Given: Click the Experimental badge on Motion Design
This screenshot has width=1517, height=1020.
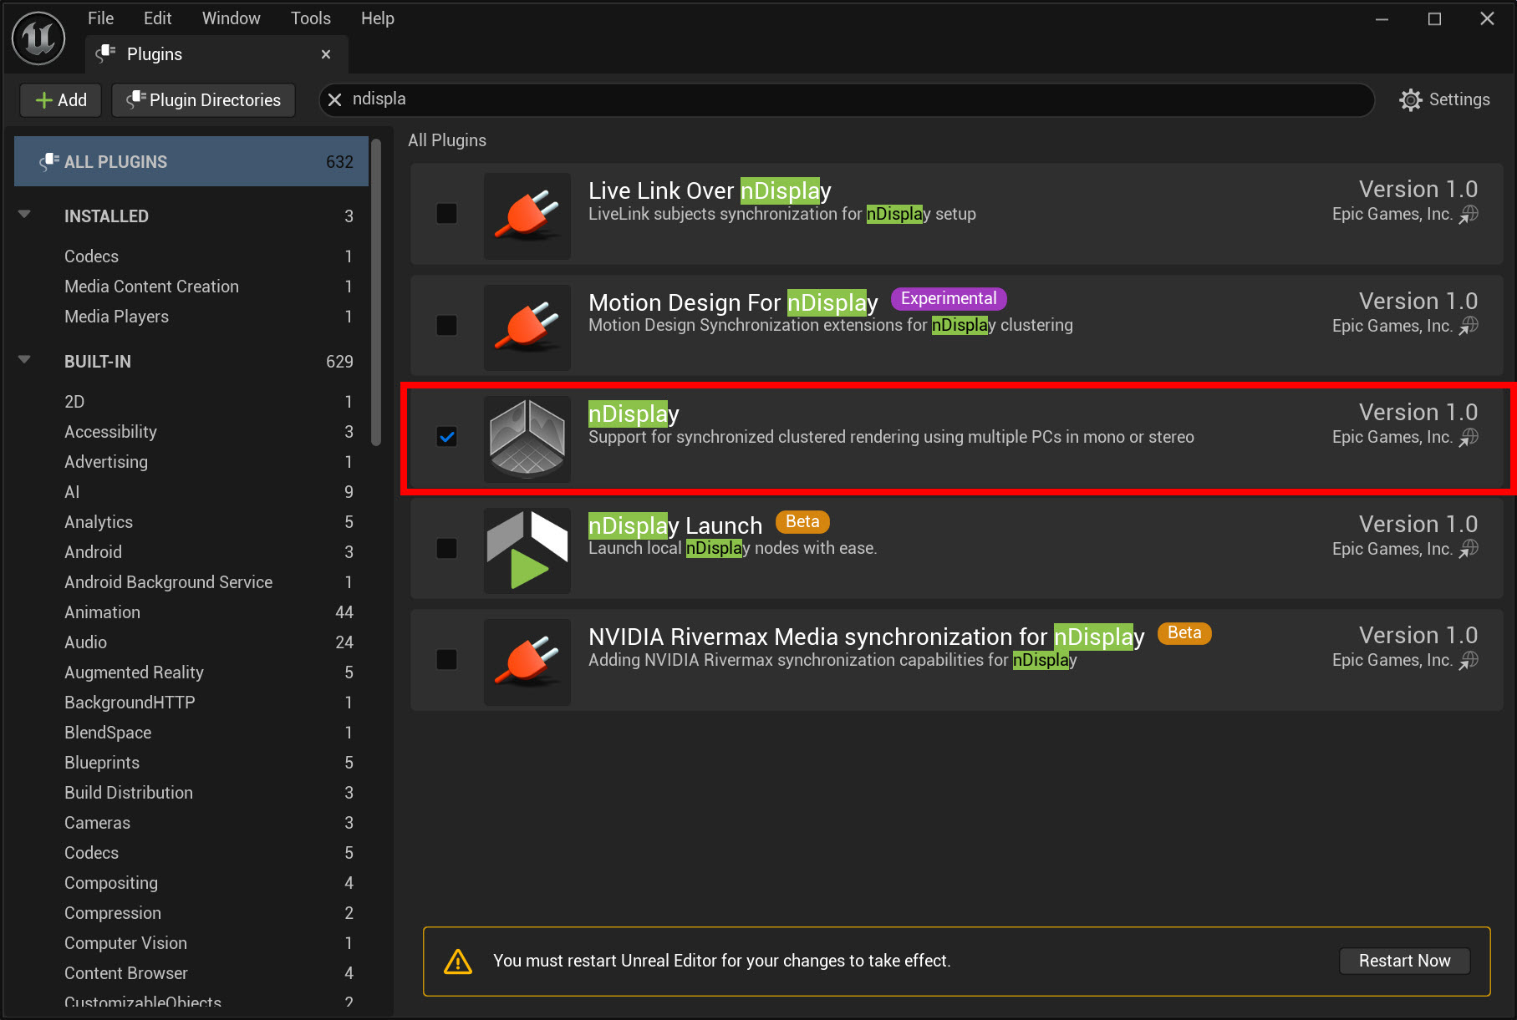Looking at the screenshot, I should pyautogui.click(x=949, y=298).
